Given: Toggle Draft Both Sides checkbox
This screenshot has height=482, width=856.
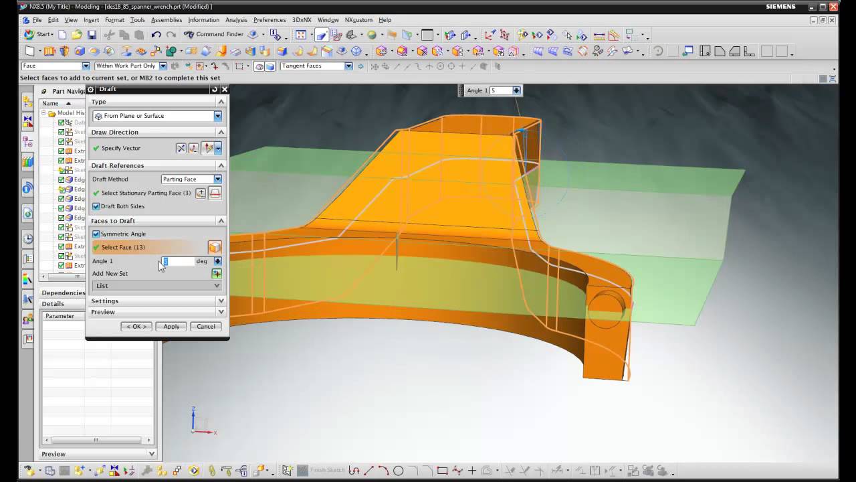Looking at the screenshot, I should [x=96, y=206].
